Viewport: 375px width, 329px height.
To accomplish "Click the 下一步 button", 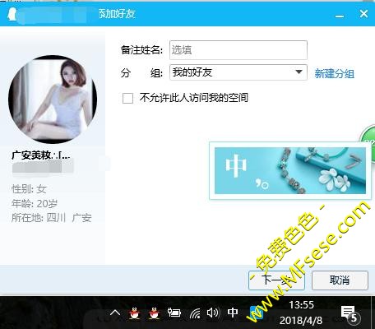I will pyautogui.click(x=276, y=280).
